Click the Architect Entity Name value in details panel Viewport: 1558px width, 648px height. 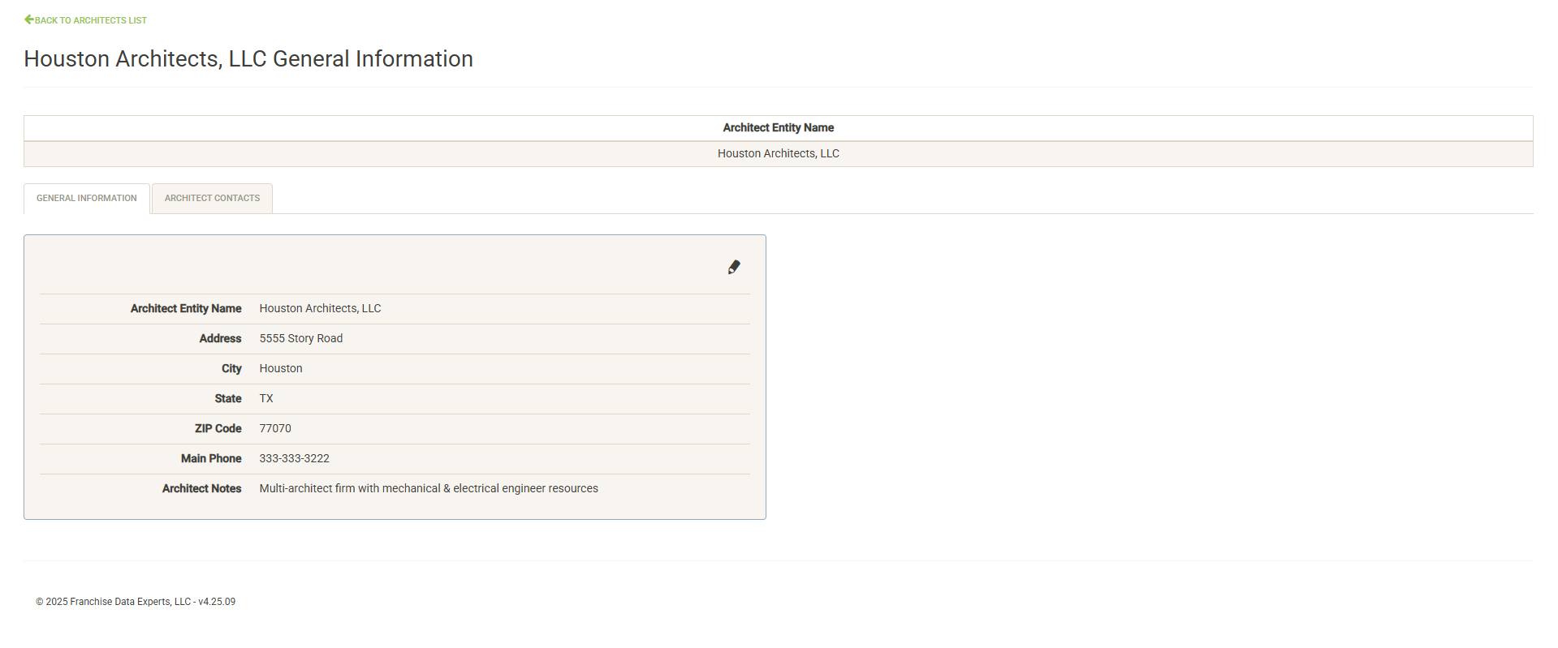pyautogui.click(x=320, y=309)
